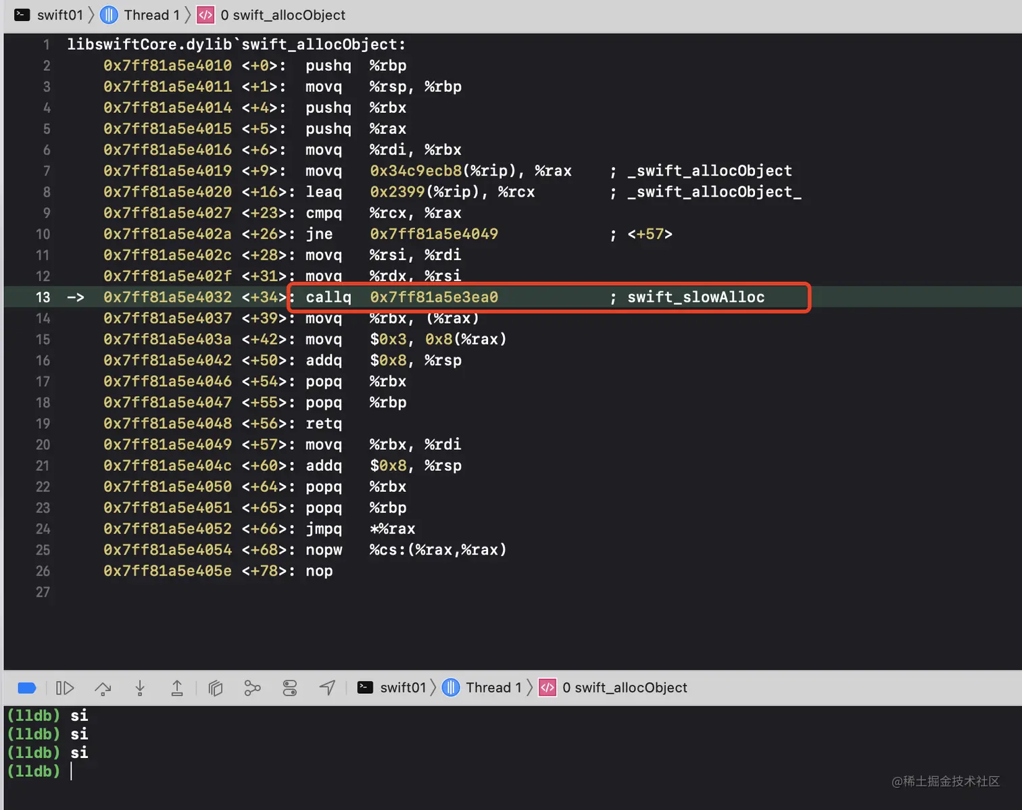Click the Step over icon

(103, 688)
